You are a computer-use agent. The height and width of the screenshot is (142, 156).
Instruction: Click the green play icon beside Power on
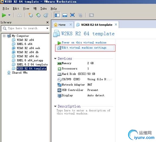[x=59, y=43]
